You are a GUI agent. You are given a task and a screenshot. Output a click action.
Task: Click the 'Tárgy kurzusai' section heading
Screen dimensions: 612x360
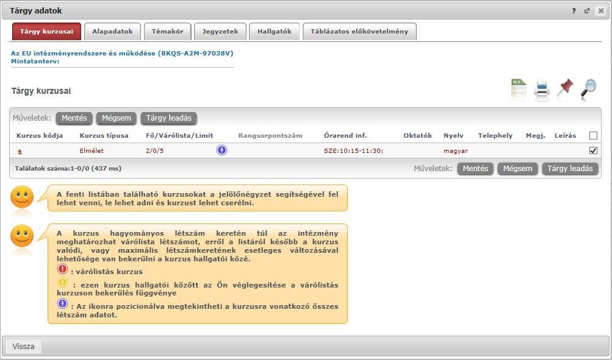pyautogui.click(x=41, y=91)
